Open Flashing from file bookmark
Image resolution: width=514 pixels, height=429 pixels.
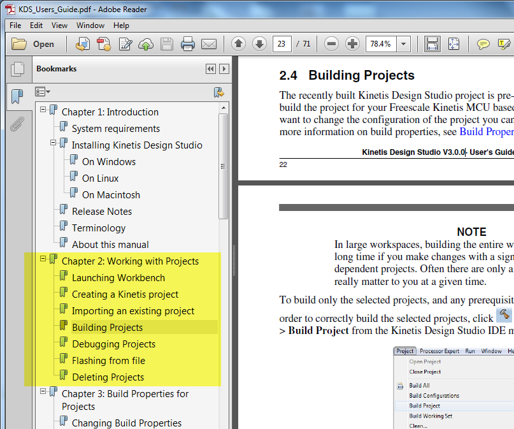[108, 360]
